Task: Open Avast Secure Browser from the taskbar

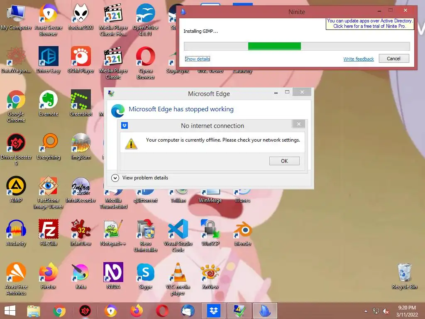Action: [110, 311]
